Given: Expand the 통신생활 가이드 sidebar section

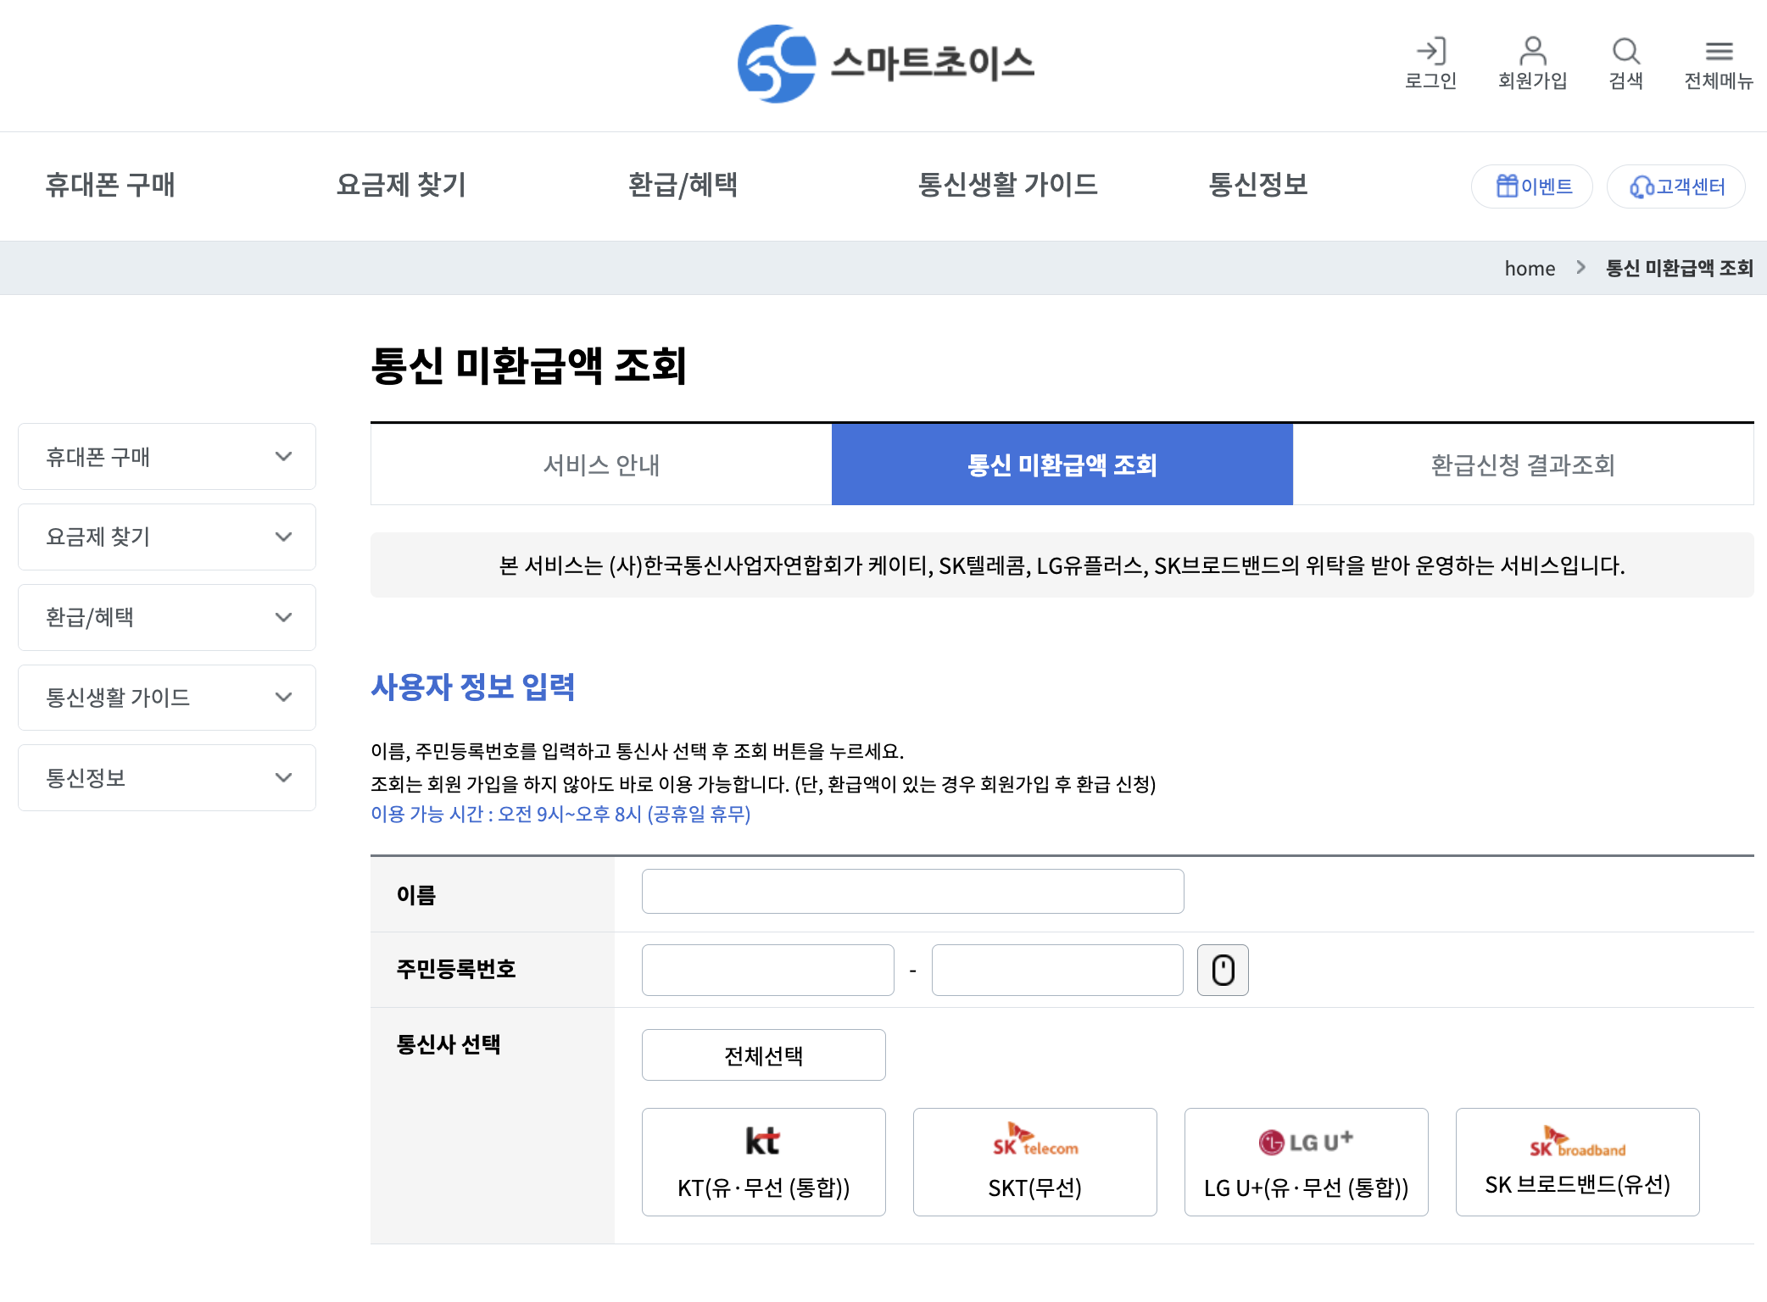Looking at the screenshot, I should point(167,698).
